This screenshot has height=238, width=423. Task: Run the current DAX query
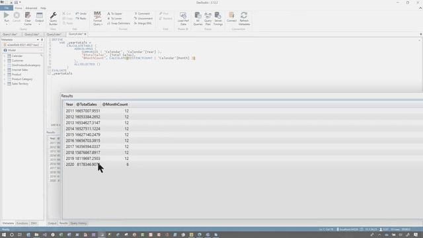pyautogui.click(x=7, y=17)
